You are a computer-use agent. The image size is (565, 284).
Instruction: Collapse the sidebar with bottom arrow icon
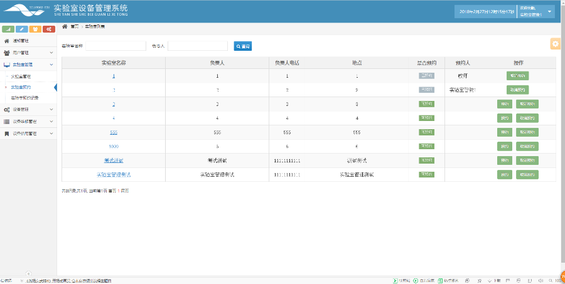click(28, 273)
